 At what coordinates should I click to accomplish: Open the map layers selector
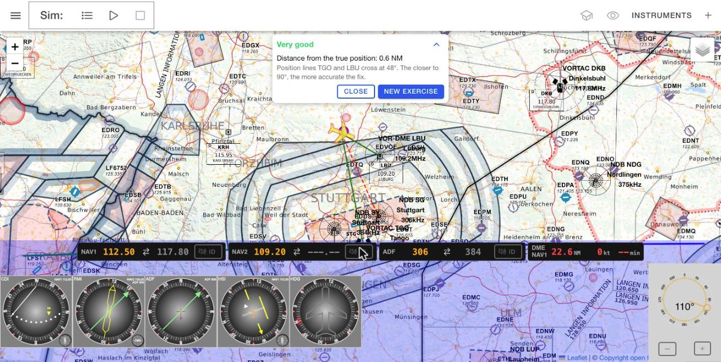(x=702, y=50)
